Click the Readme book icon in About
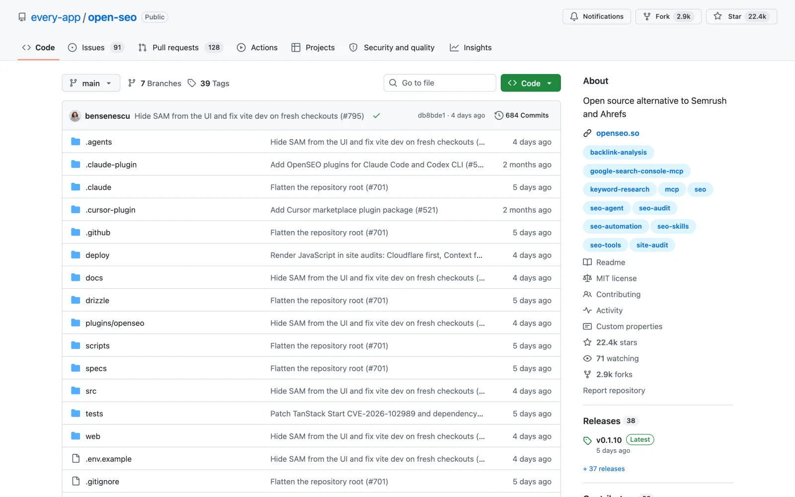This screenshot has height=497, width=795. coord(587,262)
